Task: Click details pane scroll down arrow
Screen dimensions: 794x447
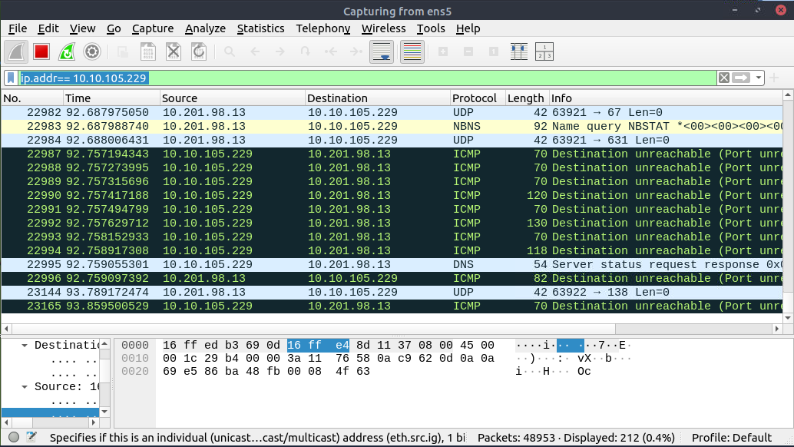Action: (104, 412)
